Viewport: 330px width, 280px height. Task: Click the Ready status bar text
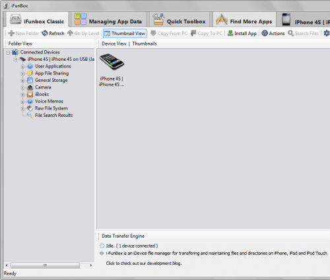10,273
